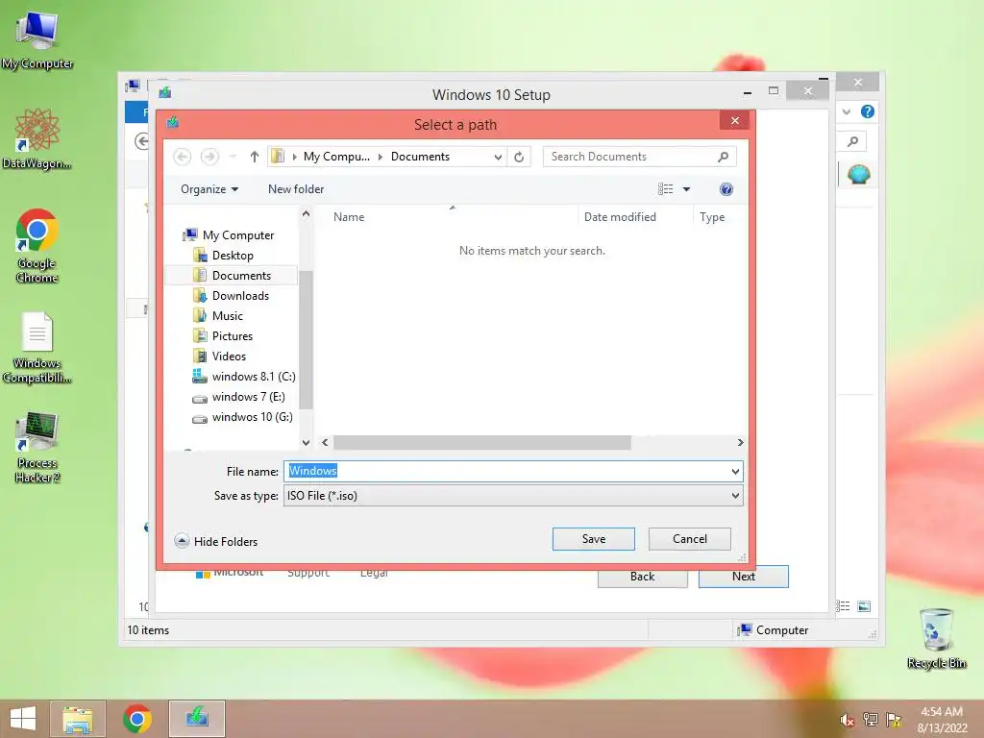Screen dimensions: 984x738
Task: Click the search magnifier in the Explorer window
Action: tap(852, 142)
